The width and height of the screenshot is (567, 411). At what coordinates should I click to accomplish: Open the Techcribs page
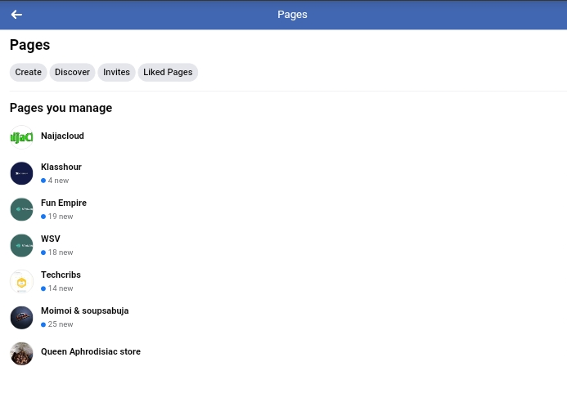click(x=61, y=275)
